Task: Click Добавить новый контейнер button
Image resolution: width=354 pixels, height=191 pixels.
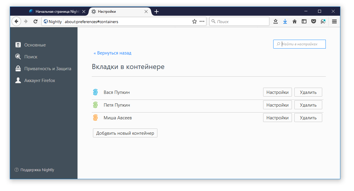Action: (x=125, y=133)
